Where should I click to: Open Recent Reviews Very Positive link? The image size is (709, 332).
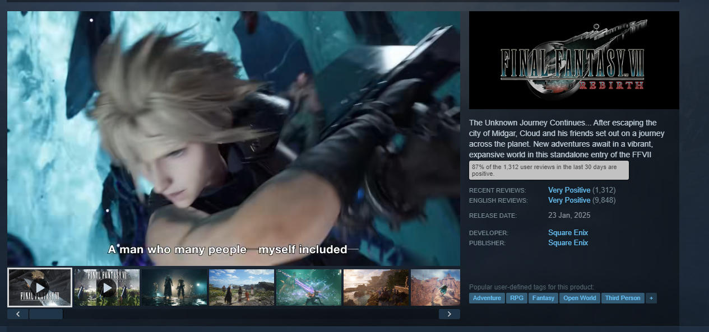pos(569,190)
